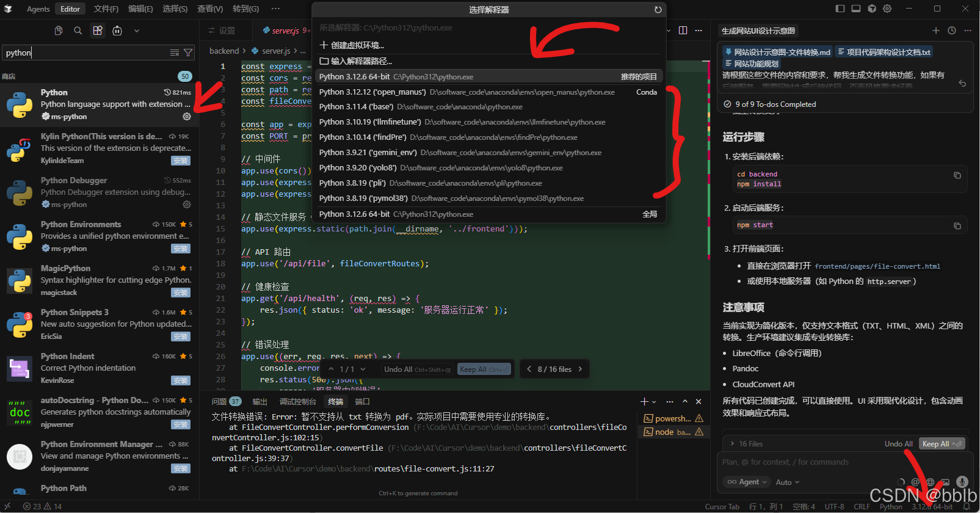This screenshot has width=980, height=513.
Task: Start voice input microphone
Action: 962,482
